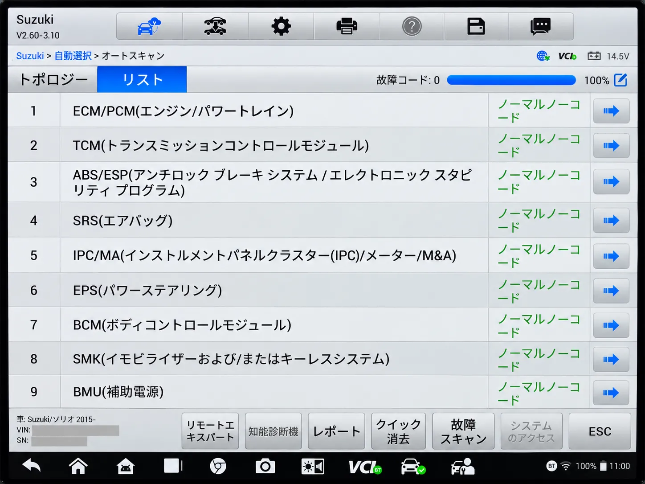Open BMU auxiliary power arrow button
Image resolution: width=645 pixels, height=484 pixels.
pyautogui.click(x=611, y=393)
